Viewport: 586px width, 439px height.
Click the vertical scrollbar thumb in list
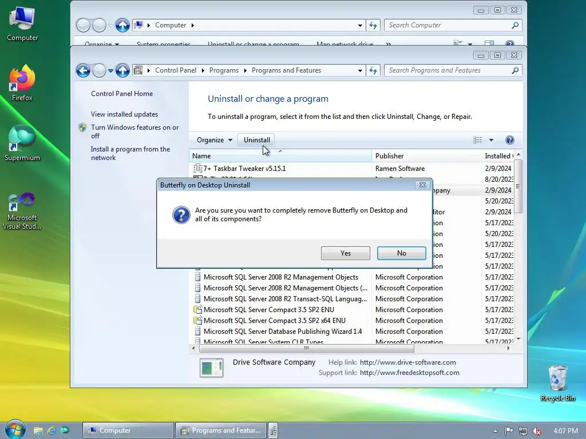518,186
